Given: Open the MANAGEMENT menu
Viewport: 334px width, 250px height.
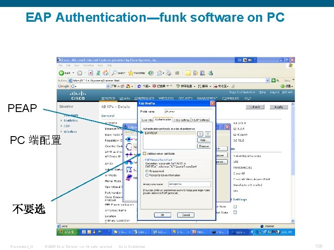Looking at the screenshot, I should point(207,99).
